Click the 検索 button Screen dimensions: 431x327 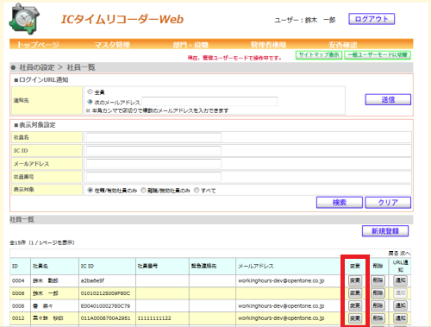[340, 203]
